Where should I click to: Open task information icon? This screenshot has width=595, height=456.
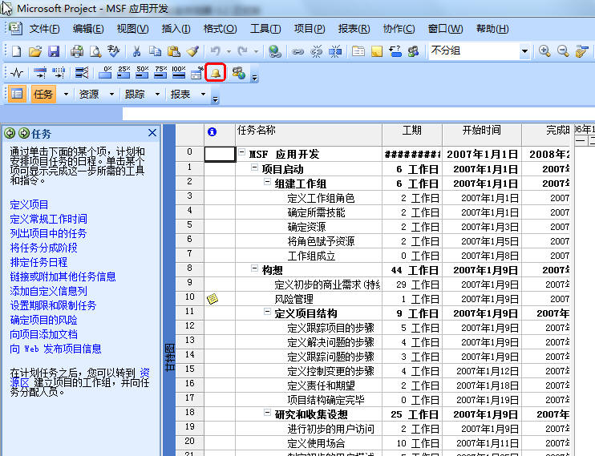tap(358, 51)
